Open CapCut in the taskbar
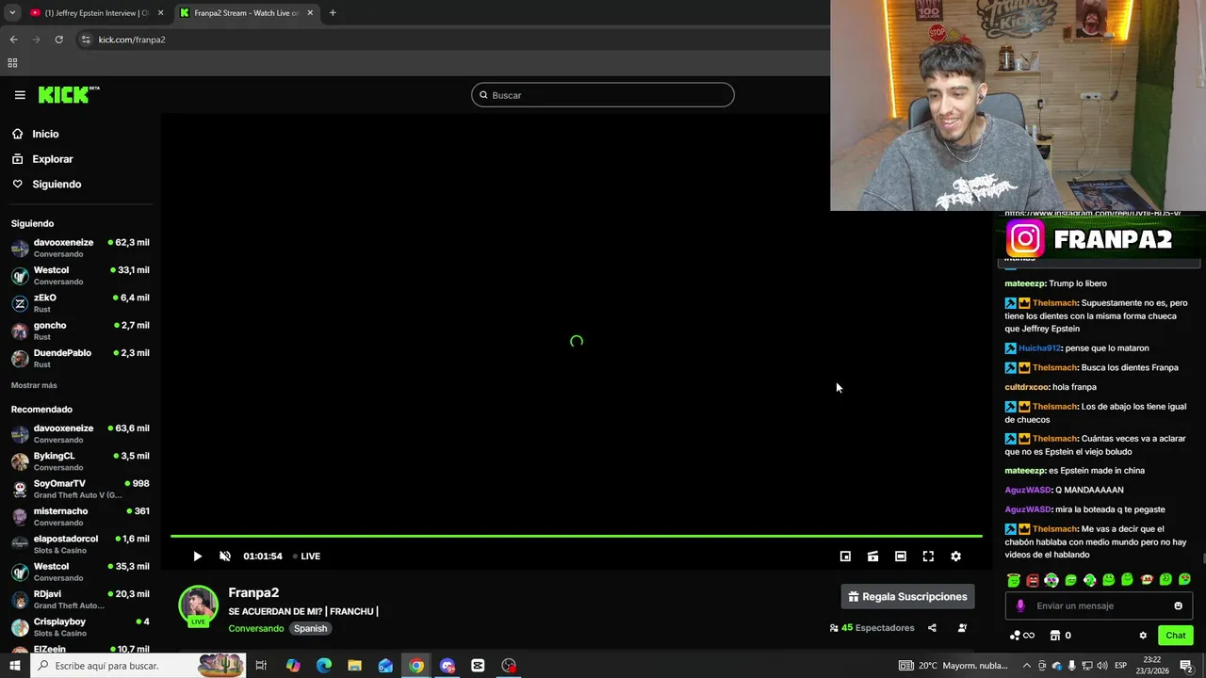The width and height of the screenshot is (1206, 678). coord(478,666)
